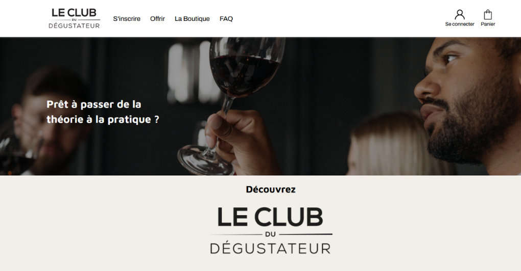Click the Se connecter text label
The width and height of the screenshot is (521, 271).
click(x=460, y=24)
